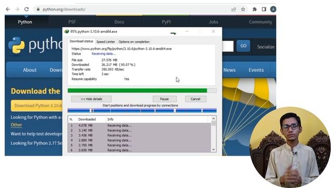Image resolution: width=334 pixels, height=188 pixels.
Task: Click the browser forward arrow
Action: click(x=17, y=9)
